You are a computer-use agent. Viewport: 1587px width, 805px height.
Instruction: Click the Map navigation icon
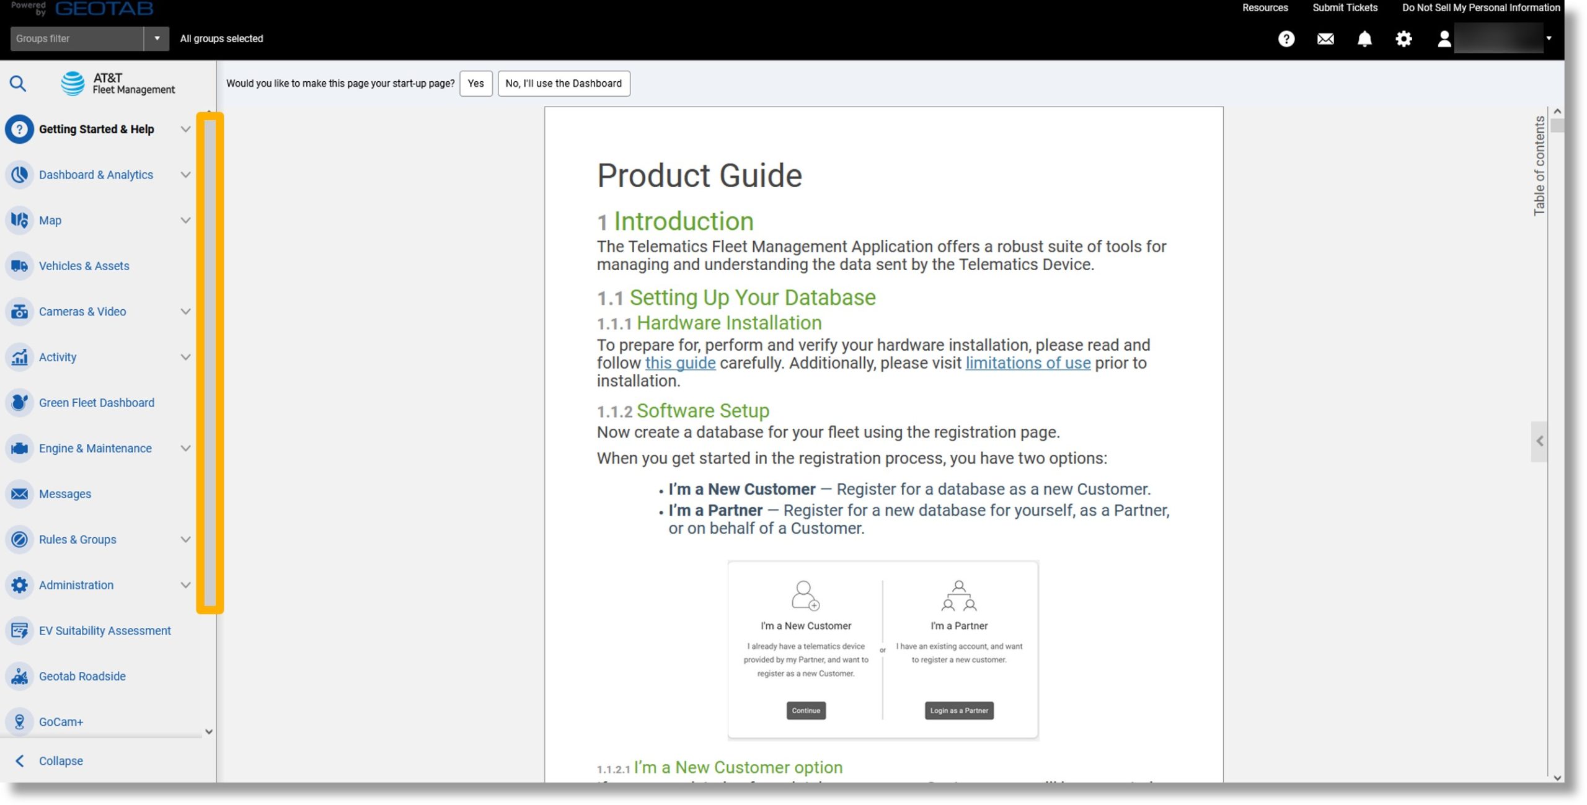(19, 220)
